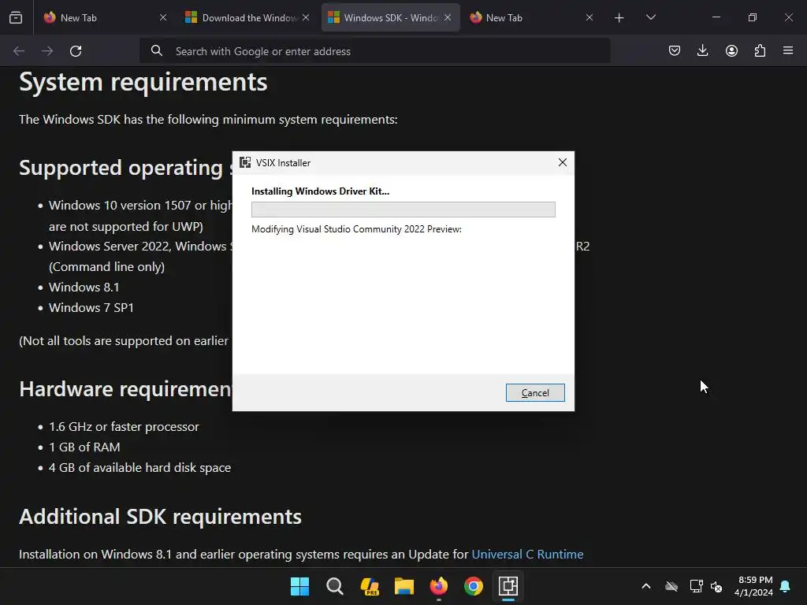
Task: Open the notifications bell
Action: [x=786, y=586]
